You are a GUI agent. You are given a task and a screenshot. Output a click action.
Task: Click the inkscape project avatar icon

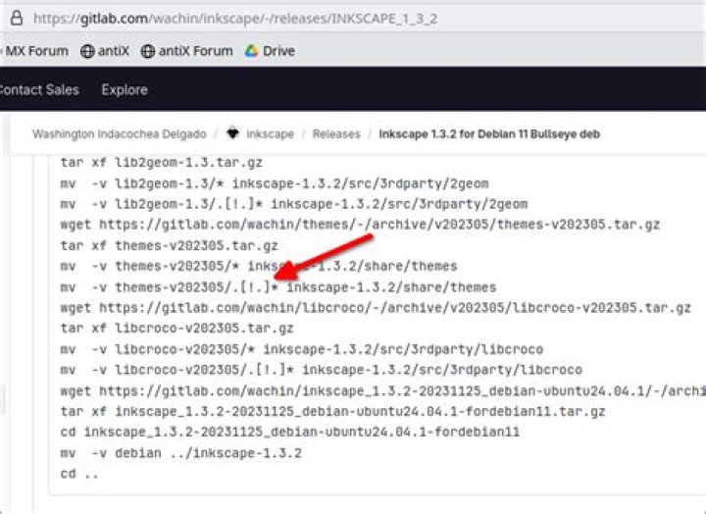[232, 133]
